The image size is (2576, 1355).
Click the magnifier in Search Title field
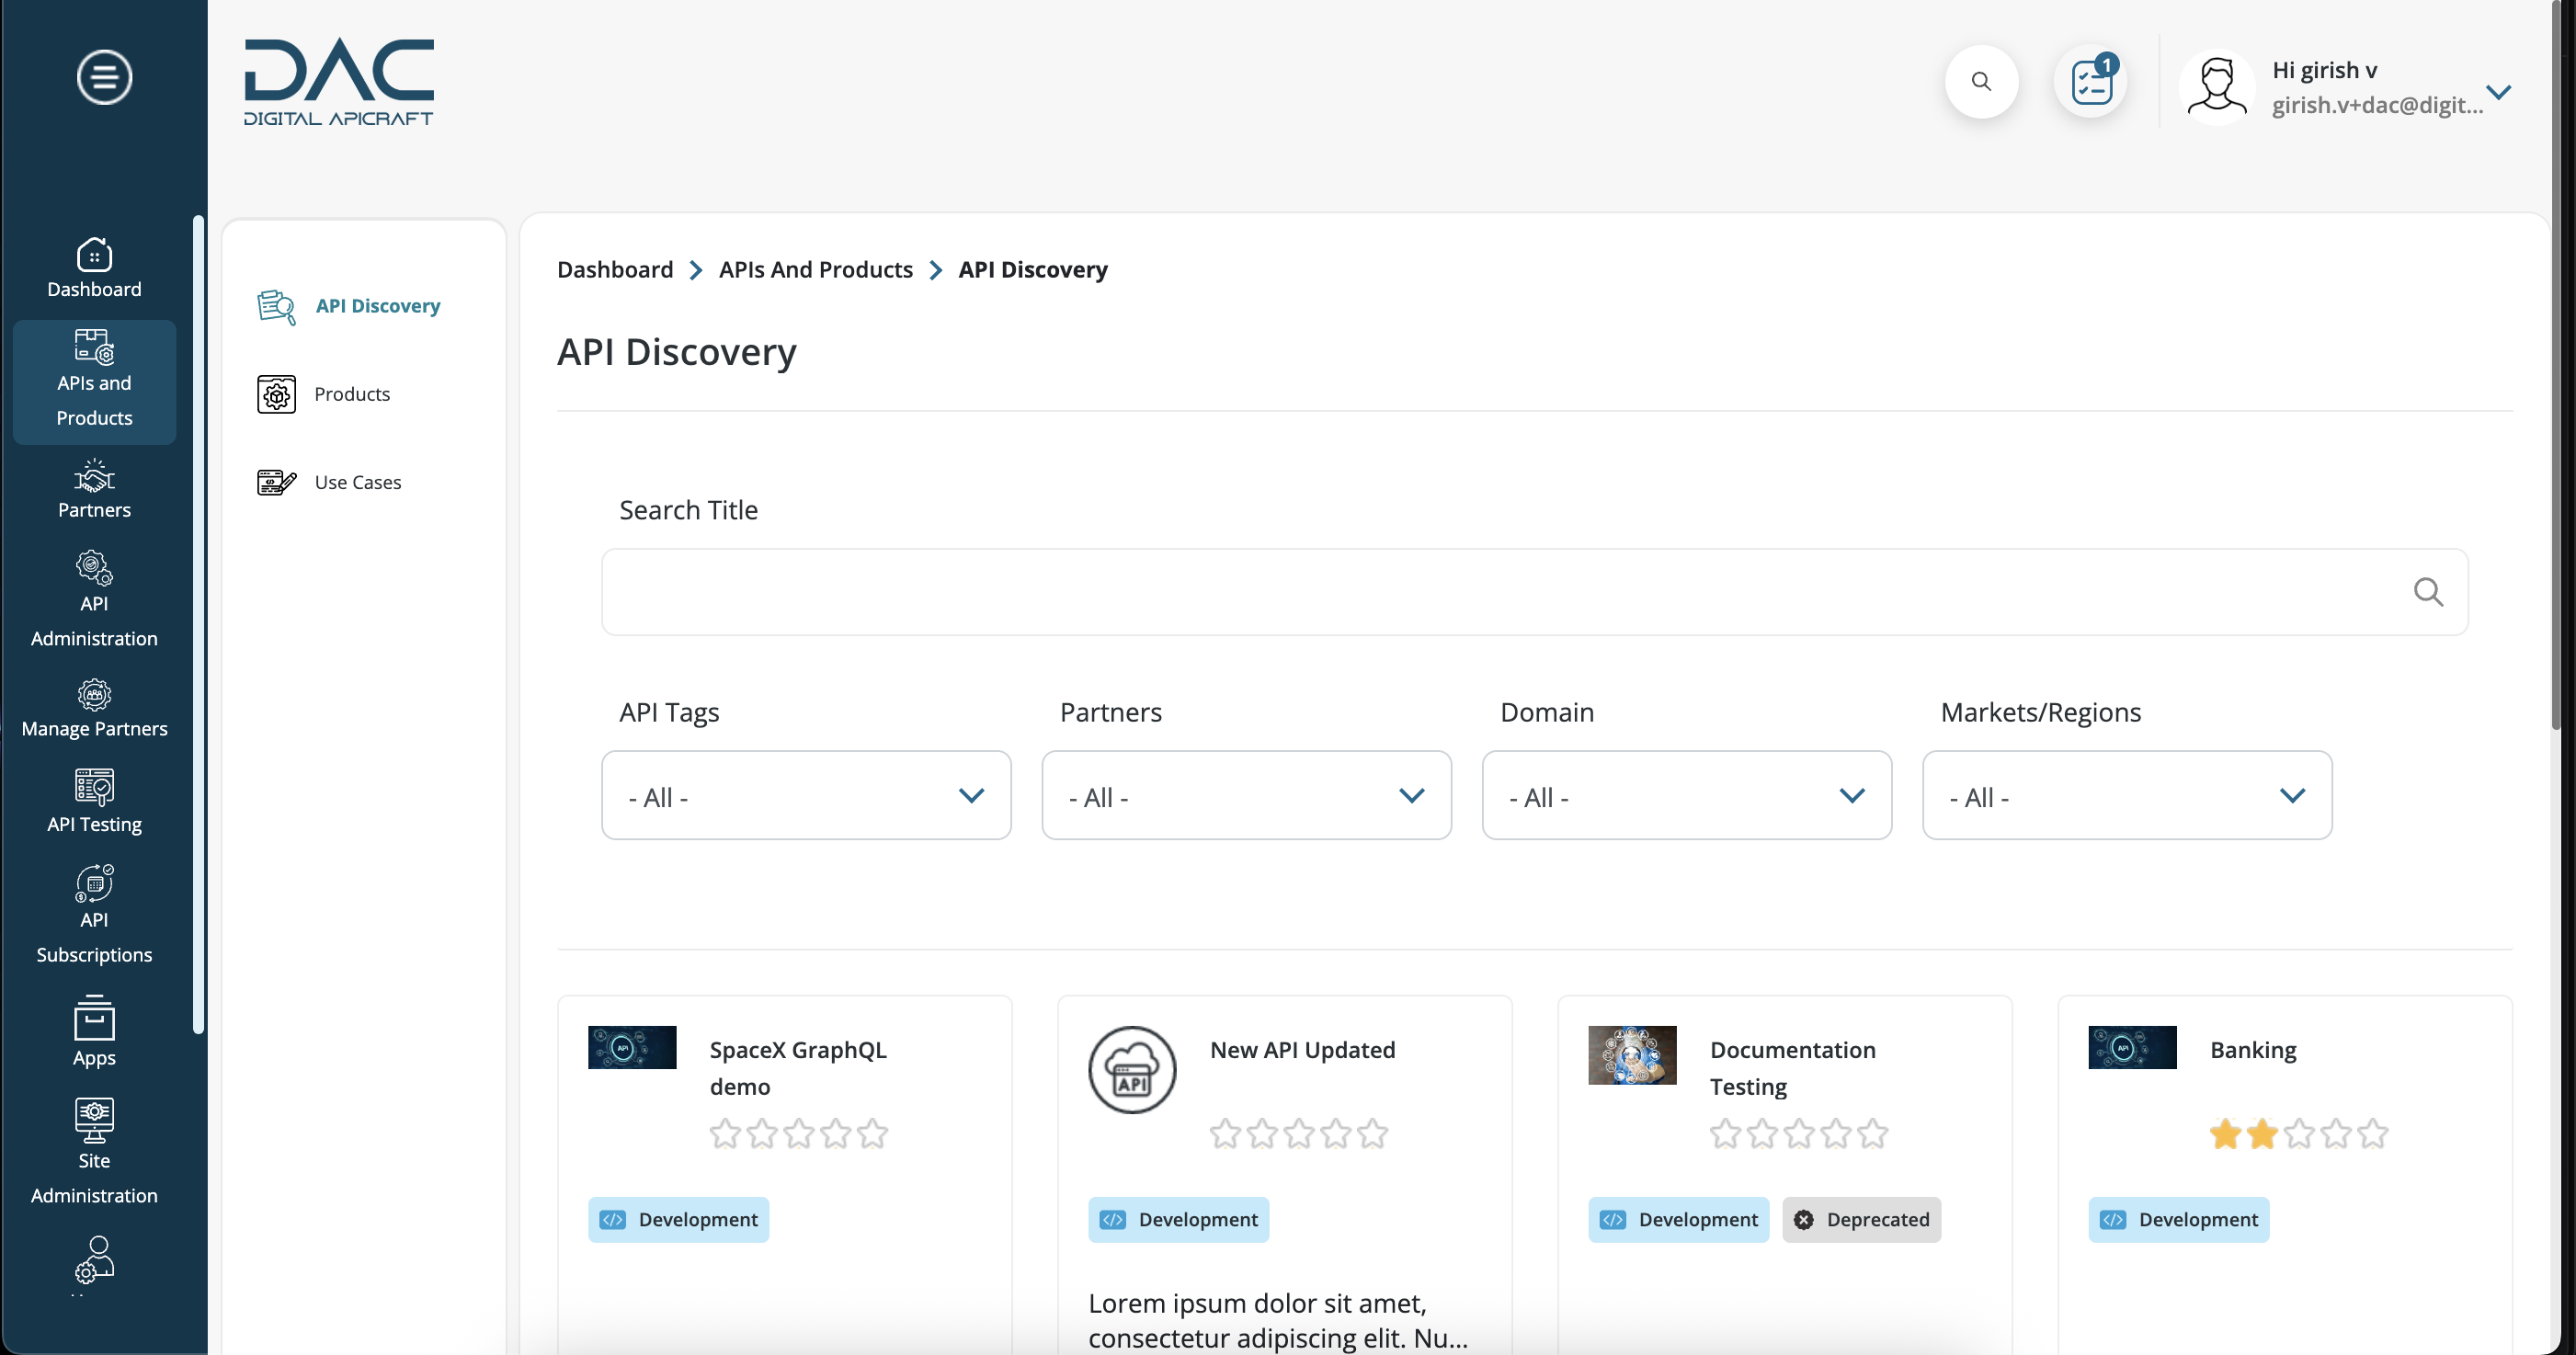coord(2427,592)
